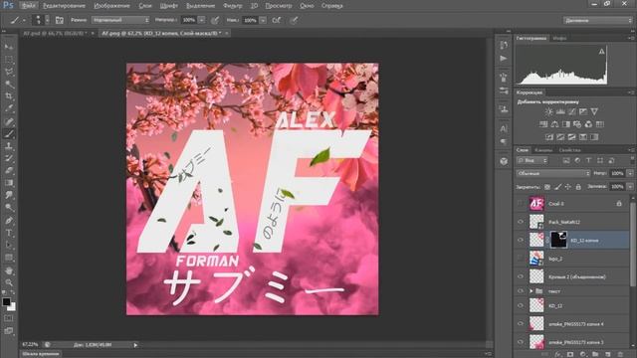Select the Crop tool

[x=9, y=96]
